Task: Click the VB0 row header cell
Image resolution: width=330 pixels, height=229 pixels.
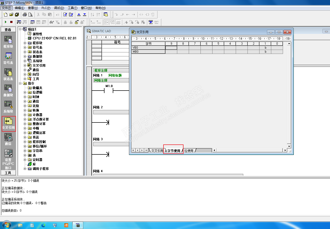Action: [148, 48]
